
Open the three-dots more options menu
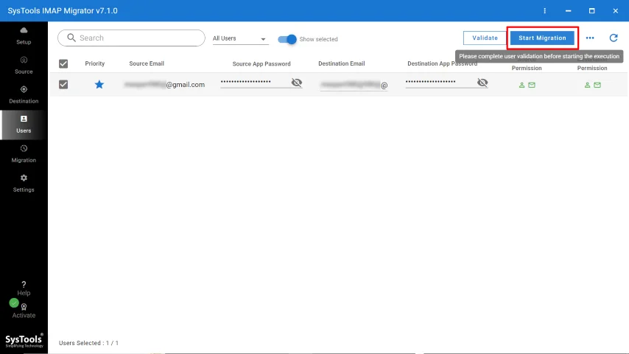click(x=590, y=38)
